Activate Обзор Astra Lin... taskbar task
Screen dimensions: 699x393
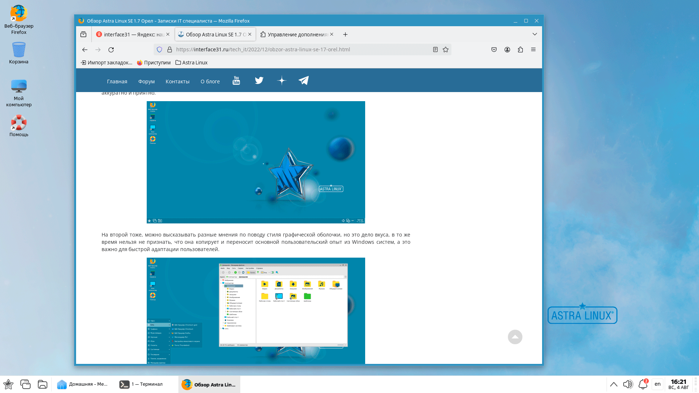tap(209, 384)
